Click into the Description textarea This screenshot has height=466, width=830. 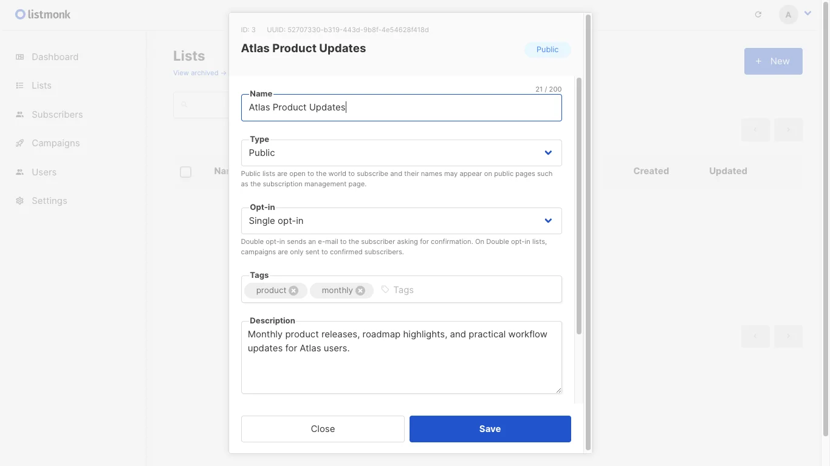click(x=402, y=357)
